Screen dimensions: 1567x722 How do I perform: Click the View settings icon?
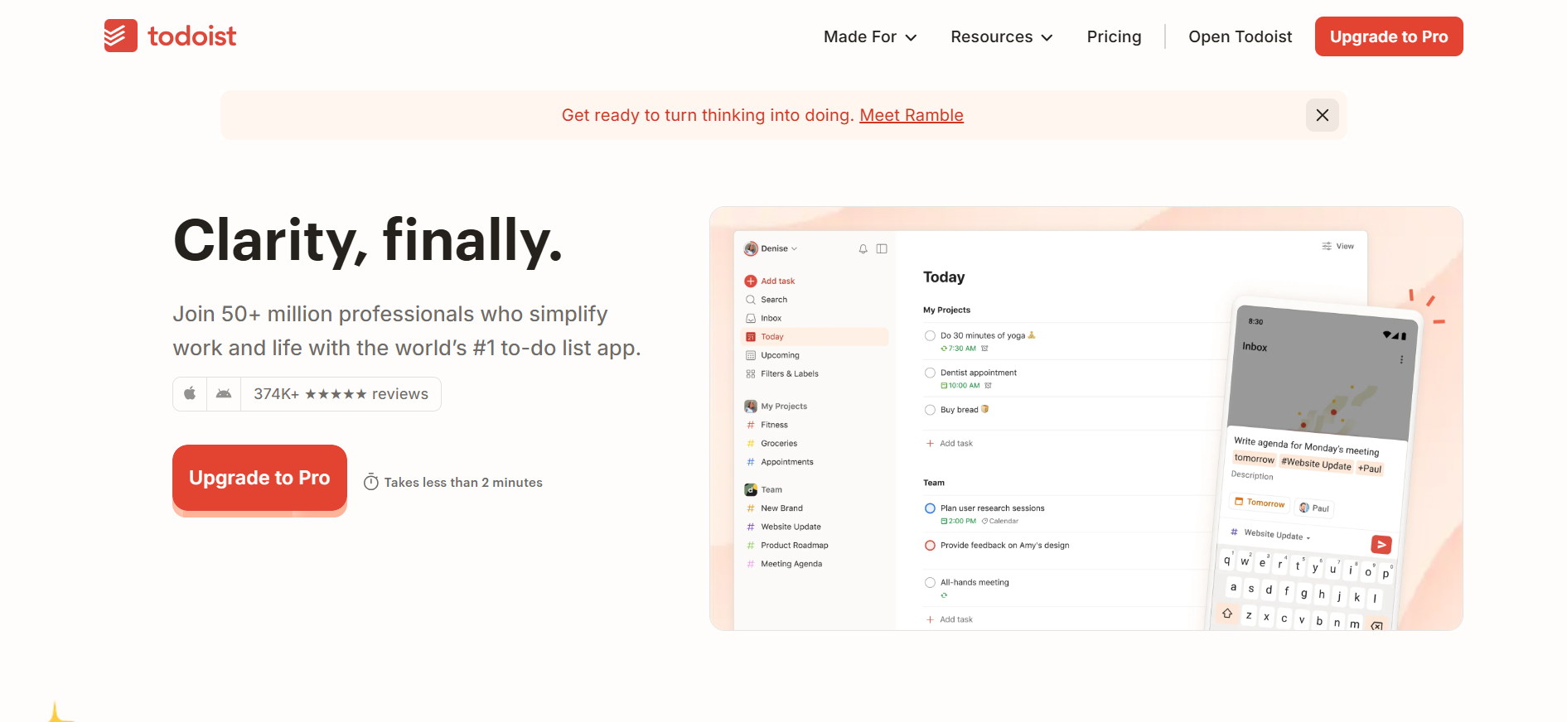point(1327,246)
